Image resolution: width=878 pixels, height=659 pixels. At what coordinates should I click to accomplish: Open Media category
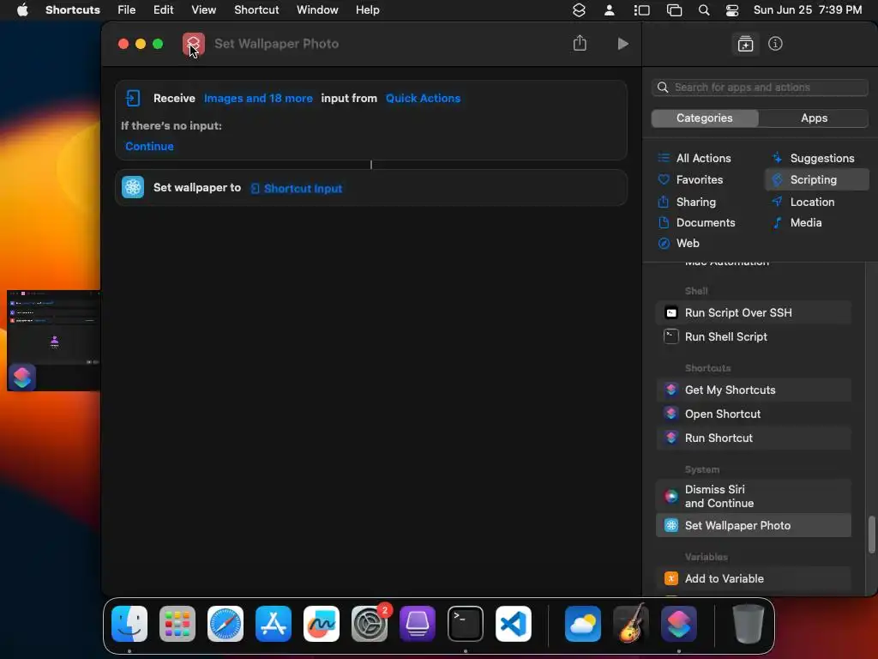coord(797,222)
